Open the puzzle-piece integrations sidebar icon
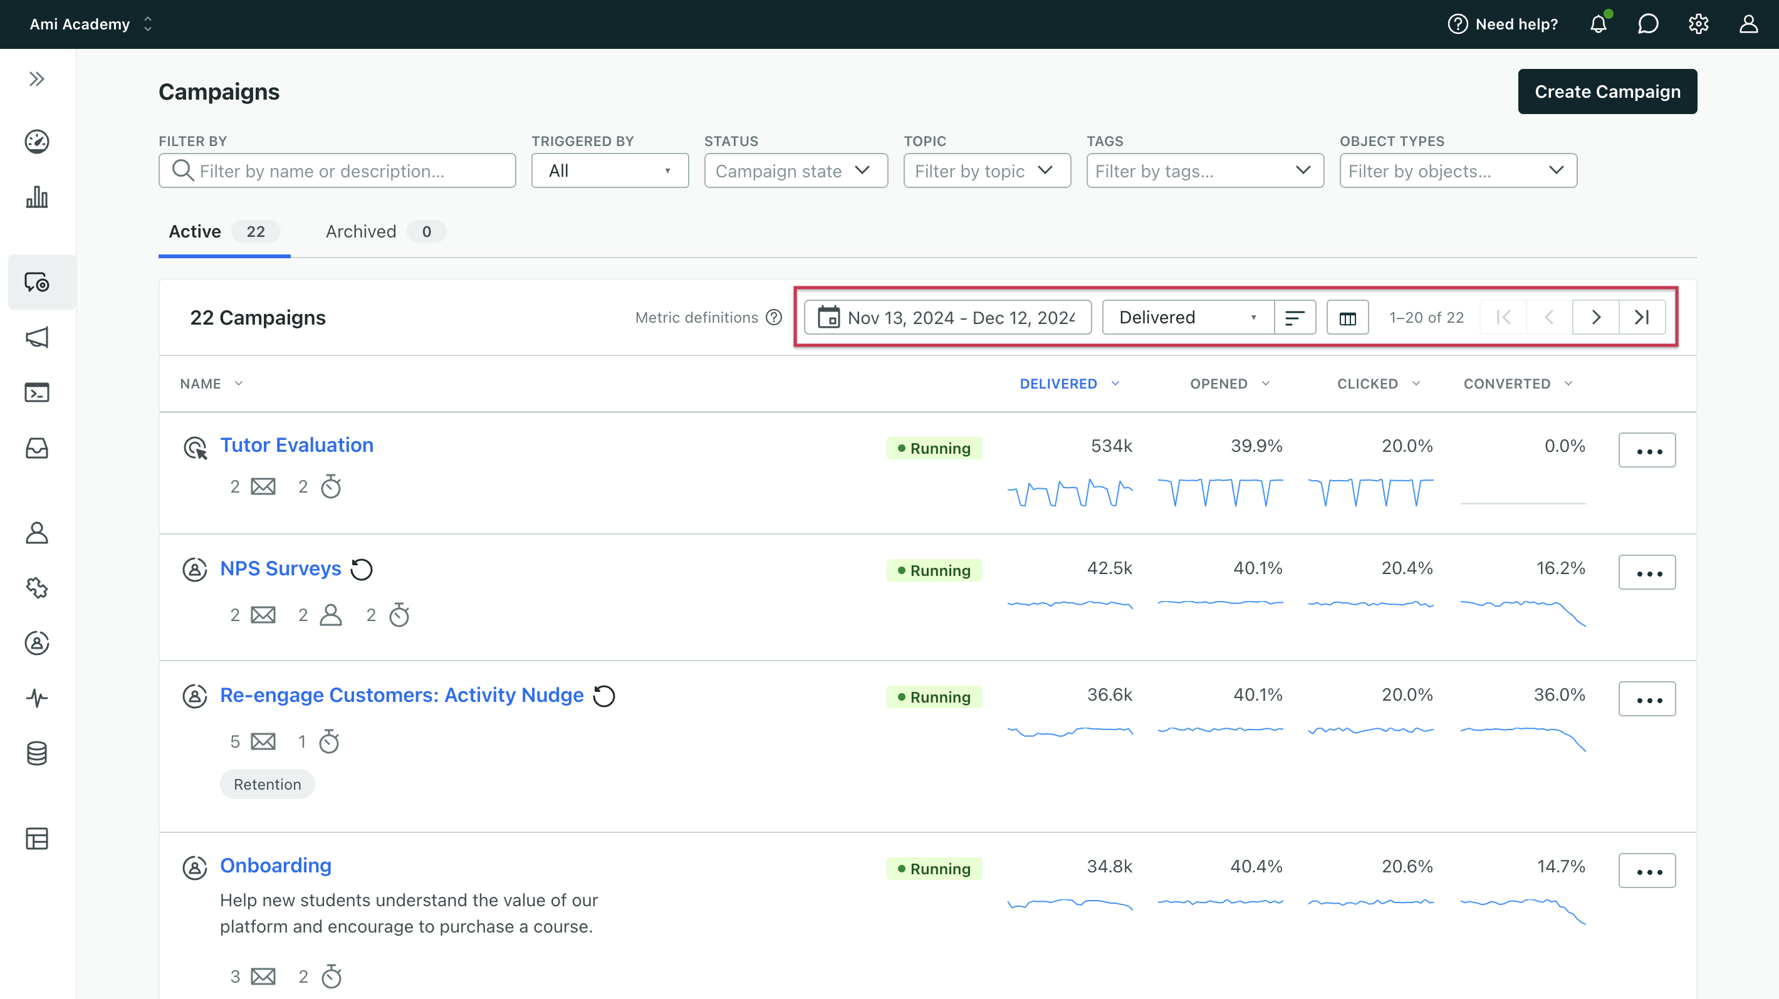 coord(36,588)
